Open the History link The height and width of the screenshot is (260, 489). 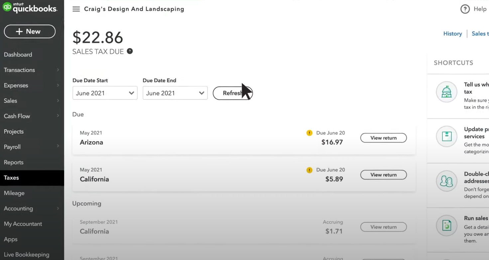coord(452,34)
